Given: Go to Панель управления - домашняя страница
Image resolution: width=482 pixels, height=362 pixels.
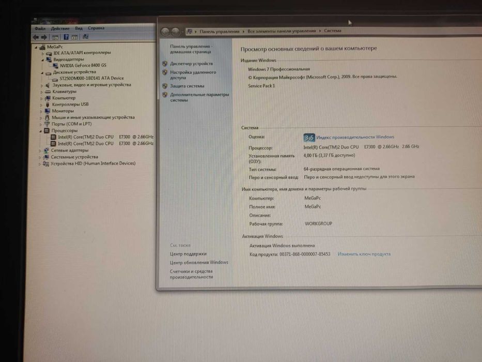Looking at the screenshot, I should tap(191, 49).
